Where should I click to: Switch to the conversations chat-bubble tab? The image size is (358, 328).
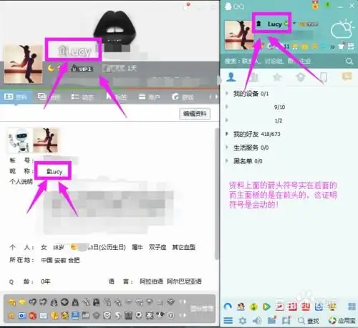tap(347, 77)
